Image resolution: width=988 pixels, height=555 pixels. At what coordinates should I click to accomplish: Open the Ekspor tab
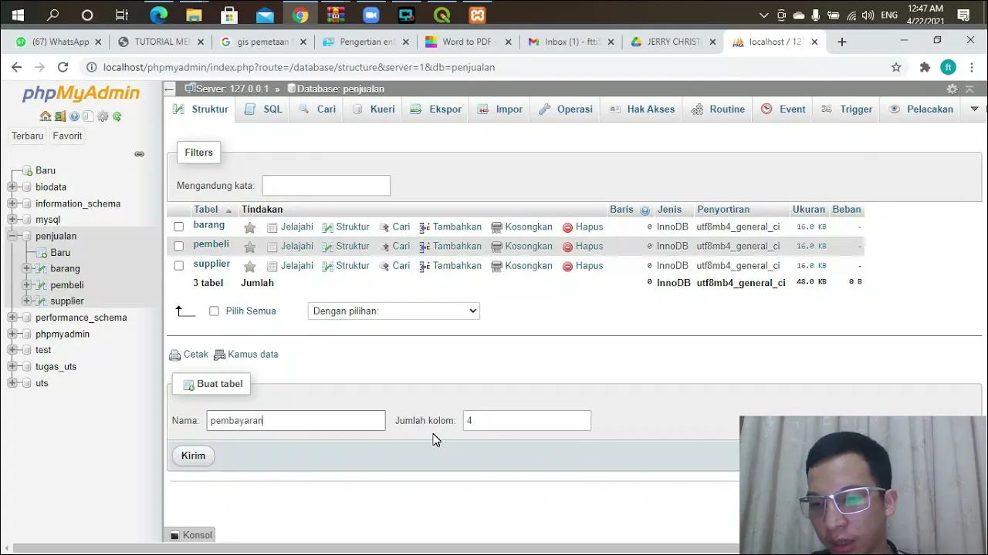click(435, 109)
